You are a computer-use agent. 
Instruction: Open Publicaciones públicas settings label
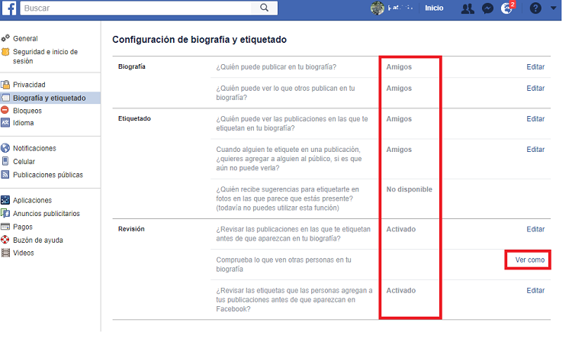pyautogui.click(x=48, y=175)
